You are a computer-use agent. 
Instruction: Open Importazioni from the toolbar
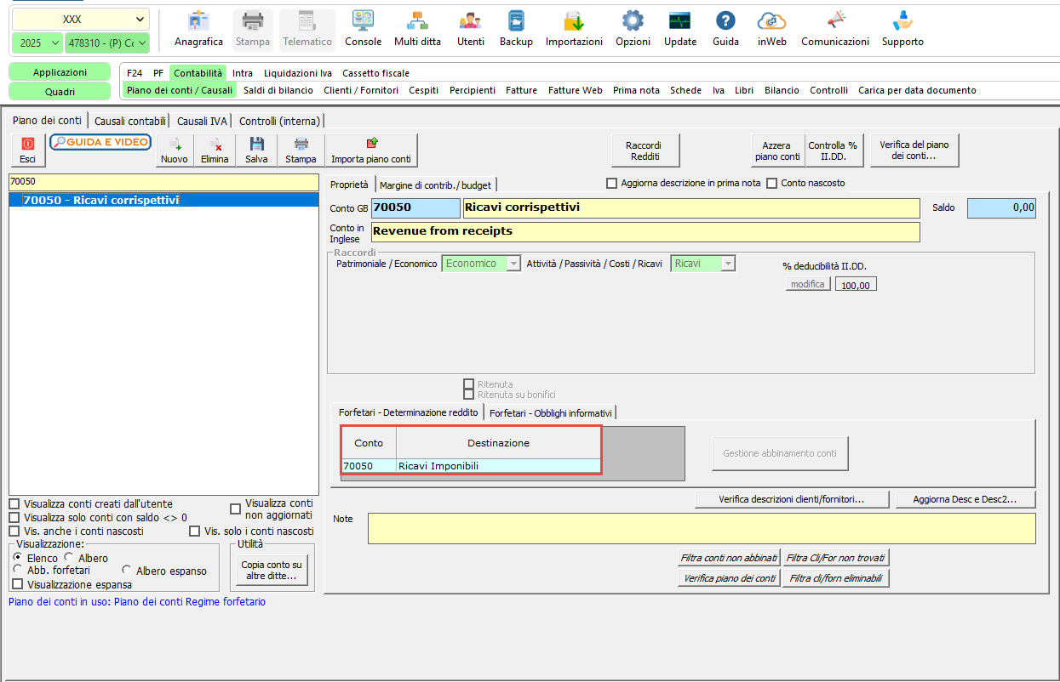[x=574, y=30]
